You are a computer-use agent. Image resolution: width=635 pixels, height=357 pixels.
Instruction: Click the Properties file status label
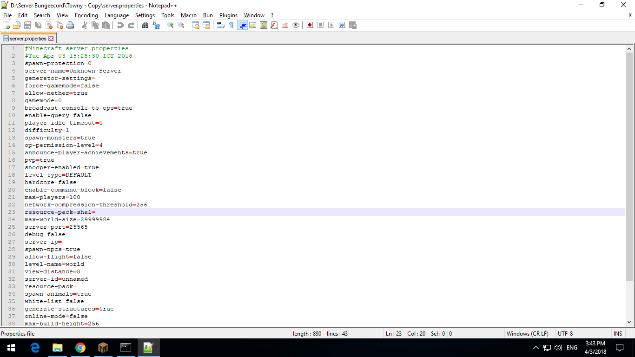(18, 334)
